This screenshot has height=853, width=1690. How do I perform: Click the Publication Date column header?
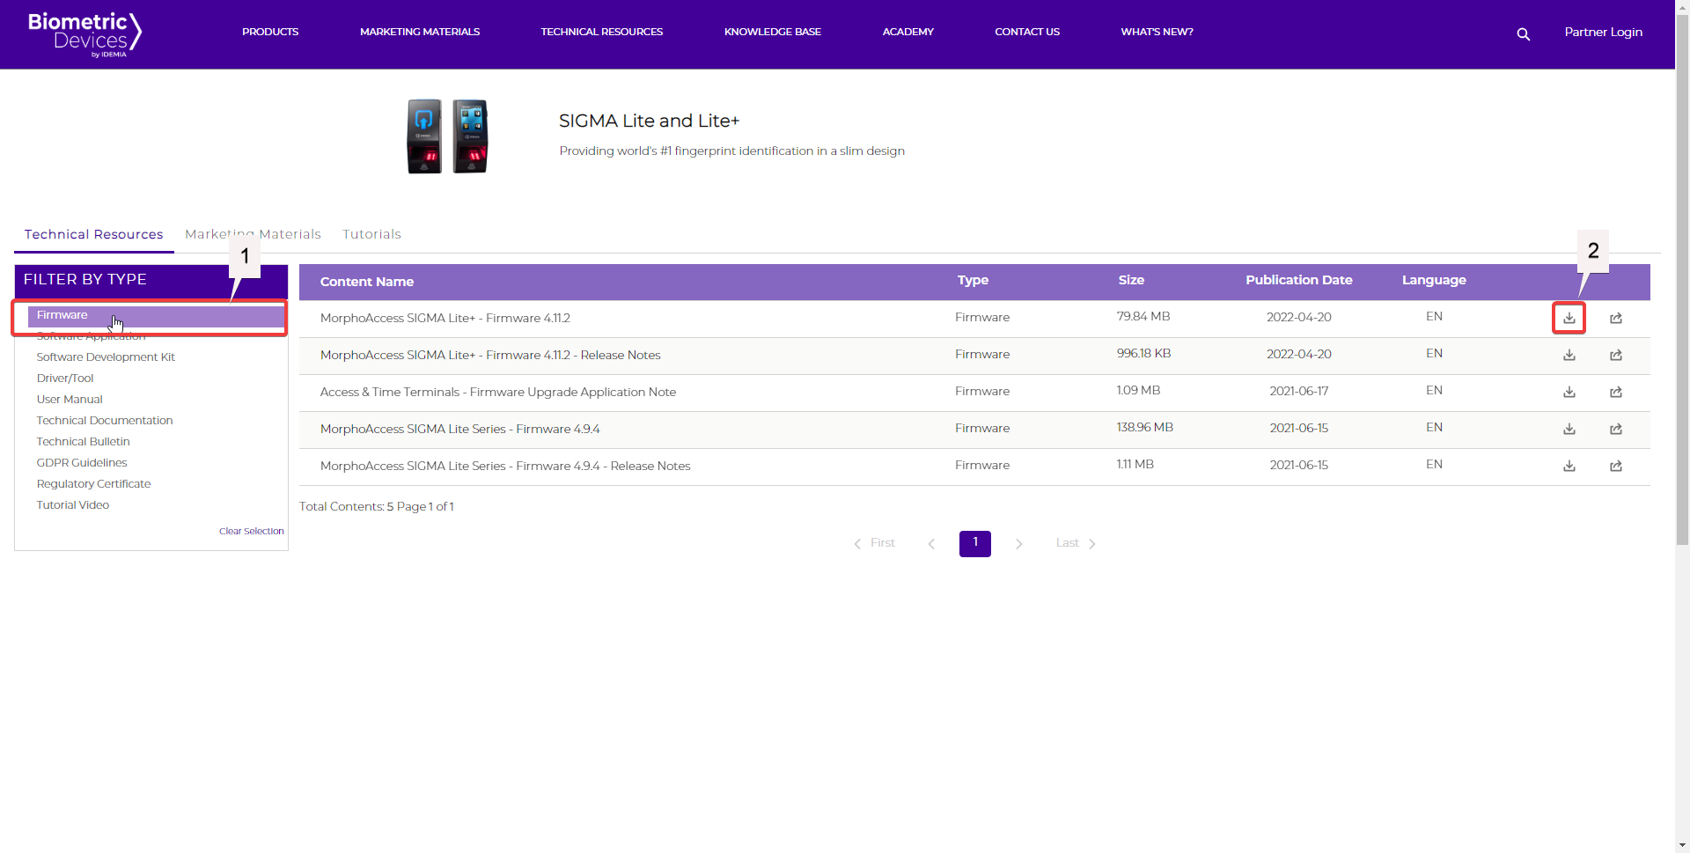click(x=1299, y=280)
